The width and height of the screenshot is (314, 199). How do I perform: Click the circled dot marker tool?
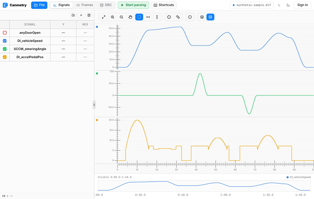(x=190, y=17)
